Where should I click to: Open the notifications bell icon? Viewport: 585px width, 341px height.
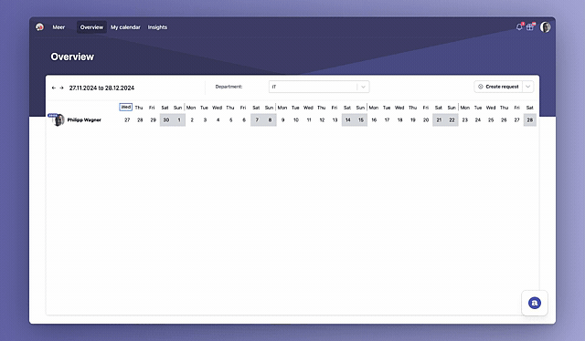(x=519, y=26)
